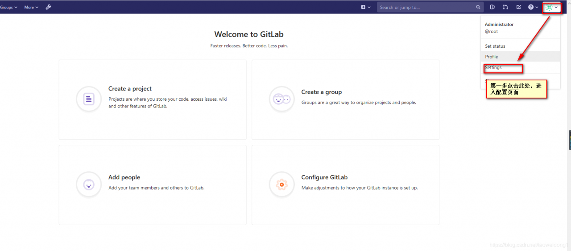Click the Create a group title
Screen dimensions: 571x251
point(321,92)
